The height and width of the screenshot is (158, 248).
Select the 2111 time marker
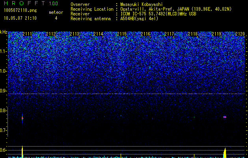27,34
